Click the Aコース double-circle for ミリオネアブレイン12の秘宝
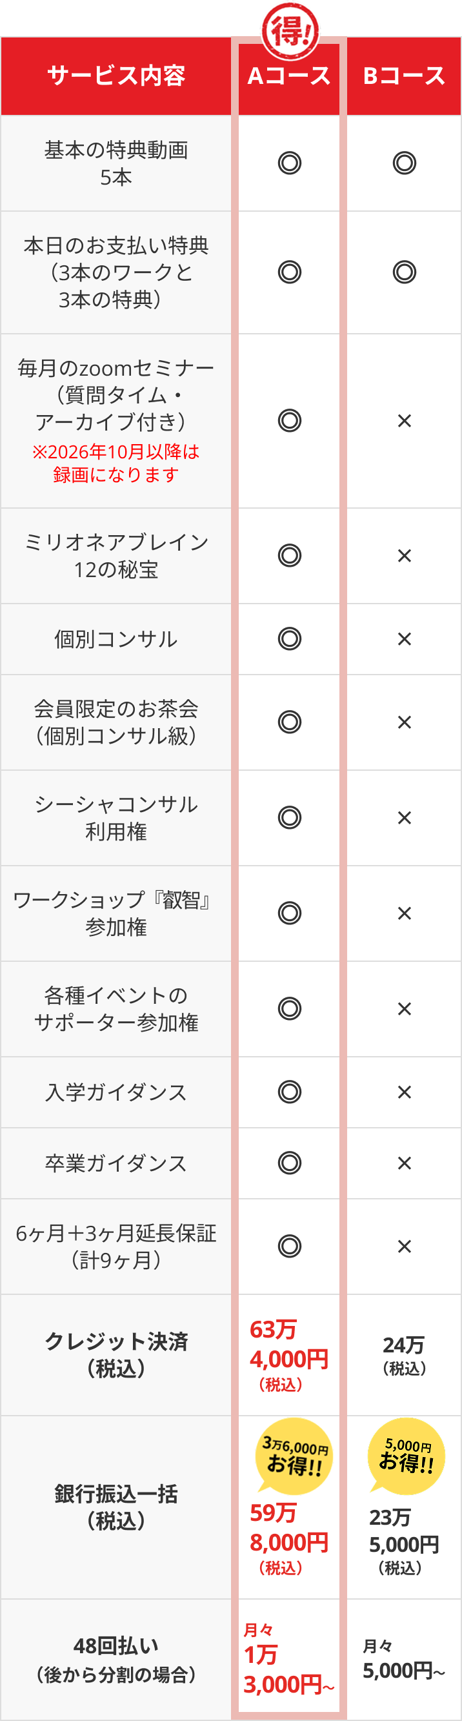The width and height of the screenshot is (462, 1721). (x=289, y=555)
